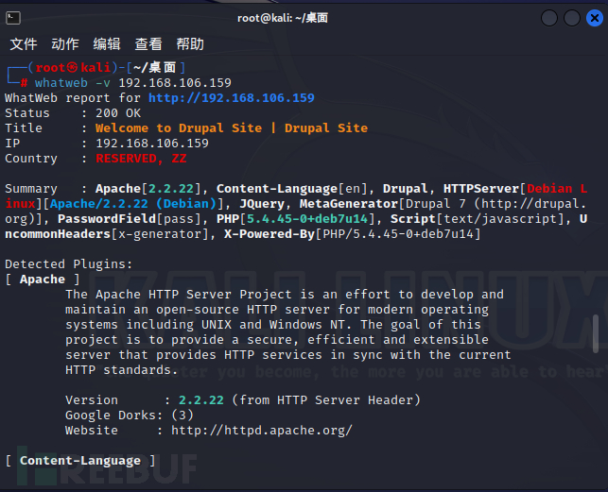Open the 文件 menu
Image resolution: width=608 pixels, height=492 pixels.
(x=24, y=44)
